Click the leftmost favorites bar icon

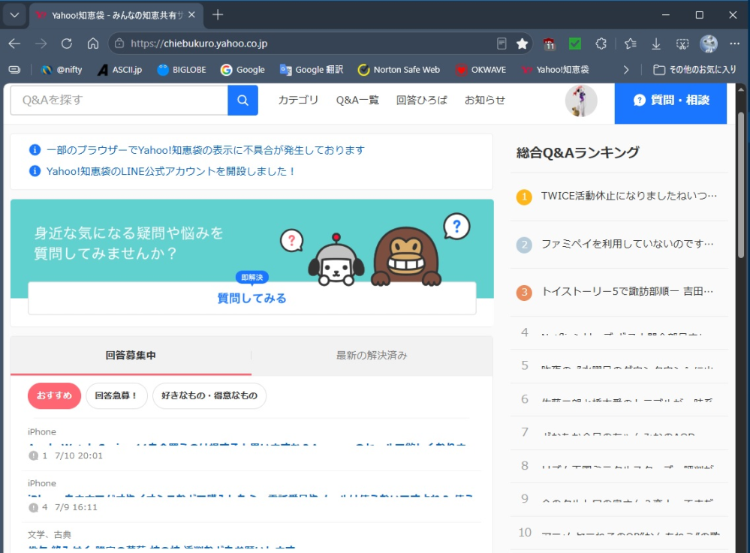pyautogui.click(x=15, y=70)
